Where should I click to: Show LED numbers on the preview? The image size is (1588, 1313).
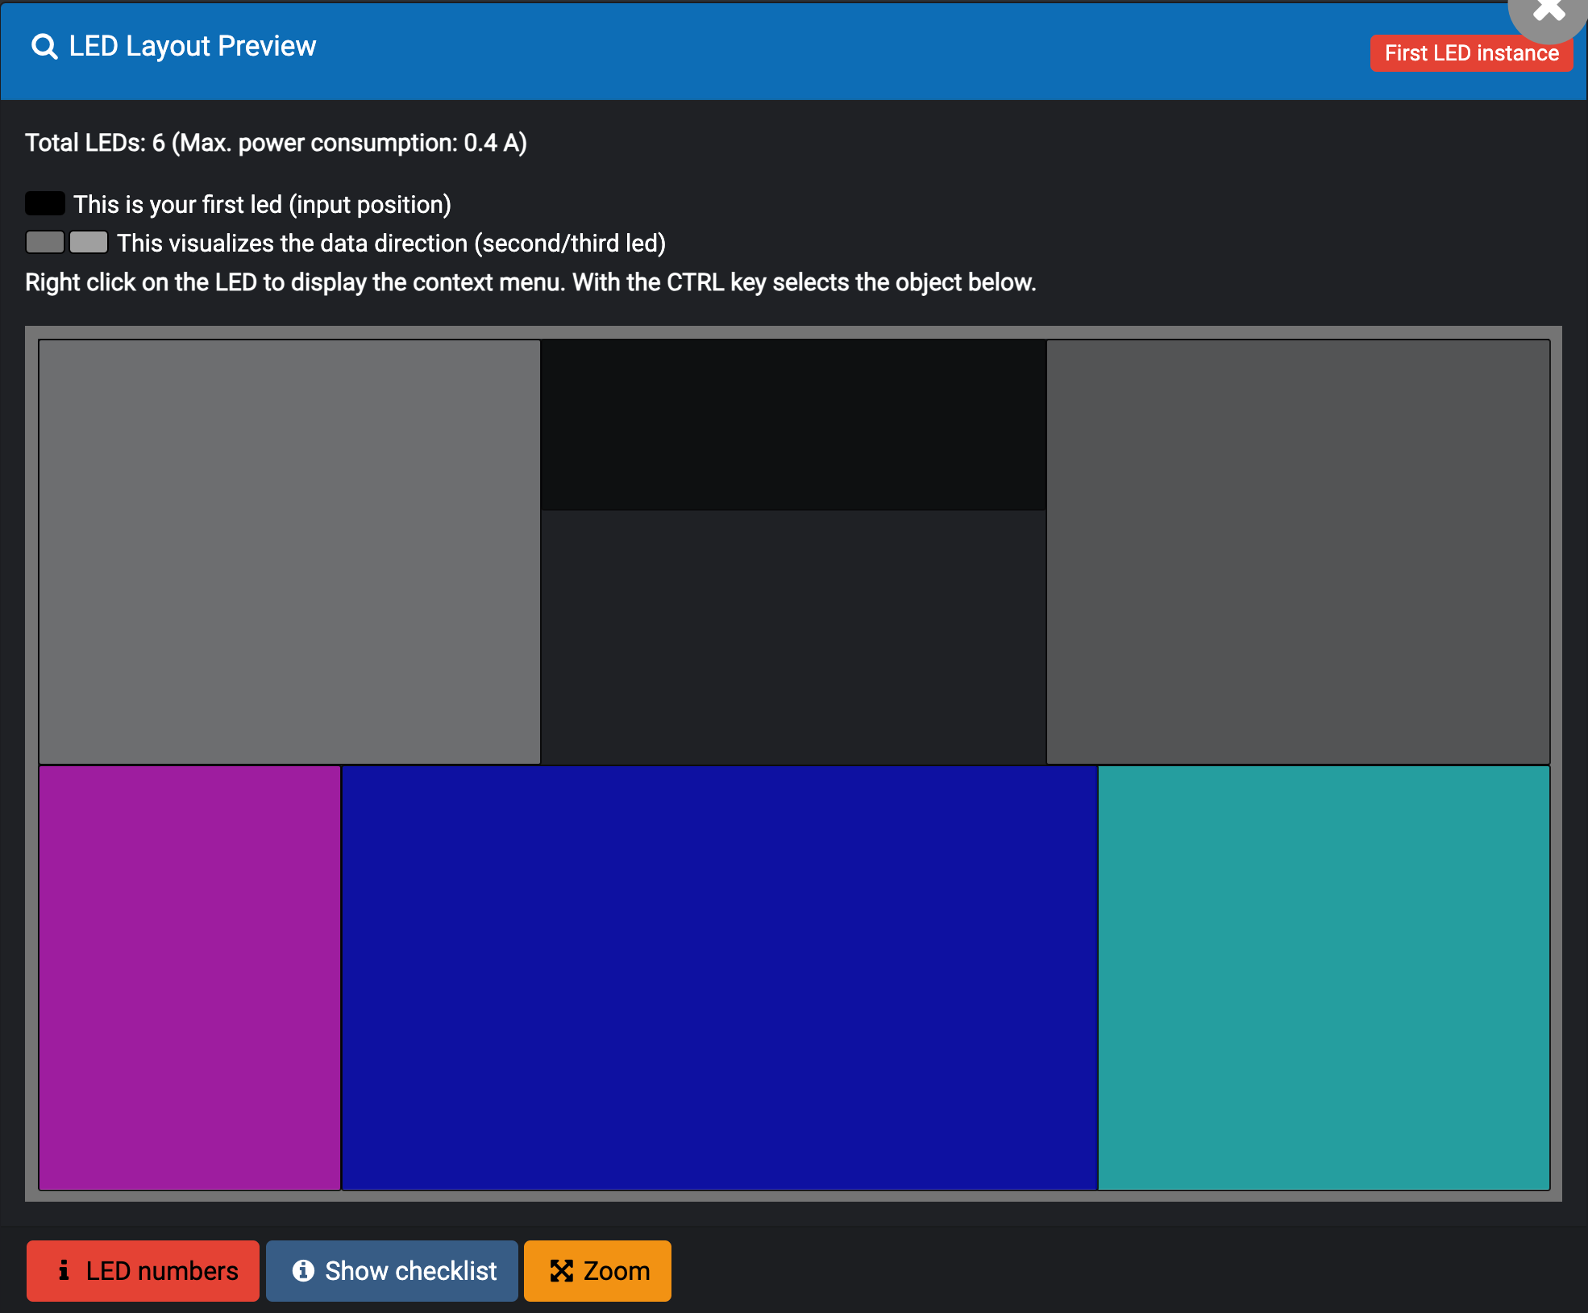tap(143, 1270)
